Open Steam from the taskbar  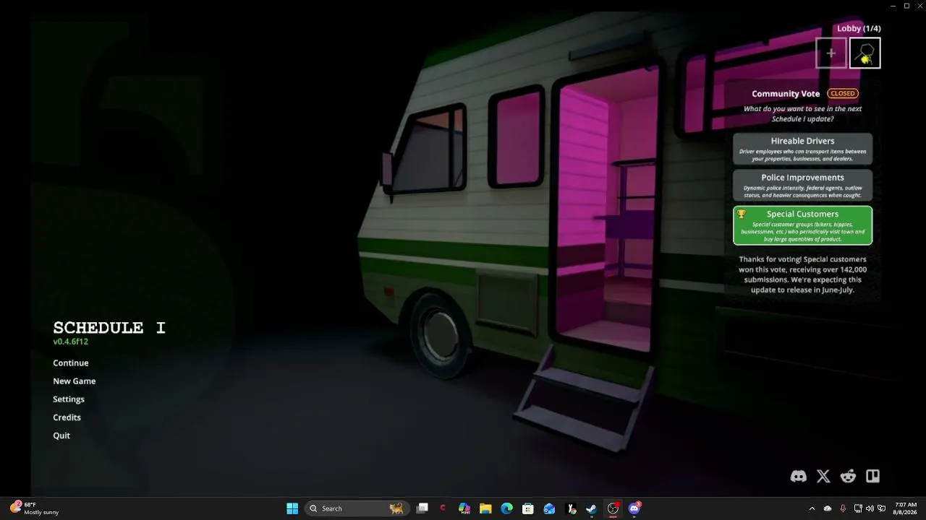coord(592,508)
